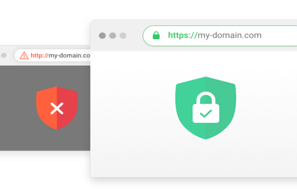Select my-domain.co text in insecure address bar
The width and height of the screenshot is (297, 189).
pos(69,56)
